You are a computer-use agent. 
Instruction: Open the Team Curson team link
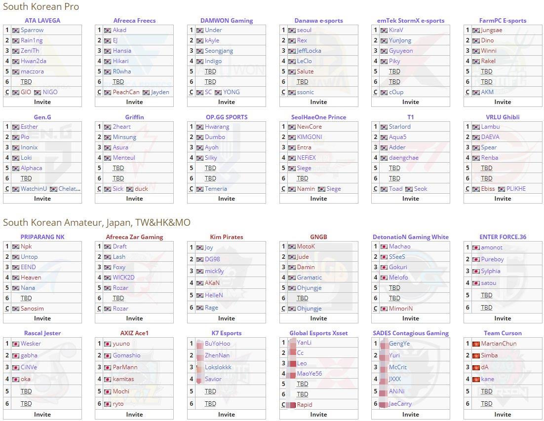point(503,333)
